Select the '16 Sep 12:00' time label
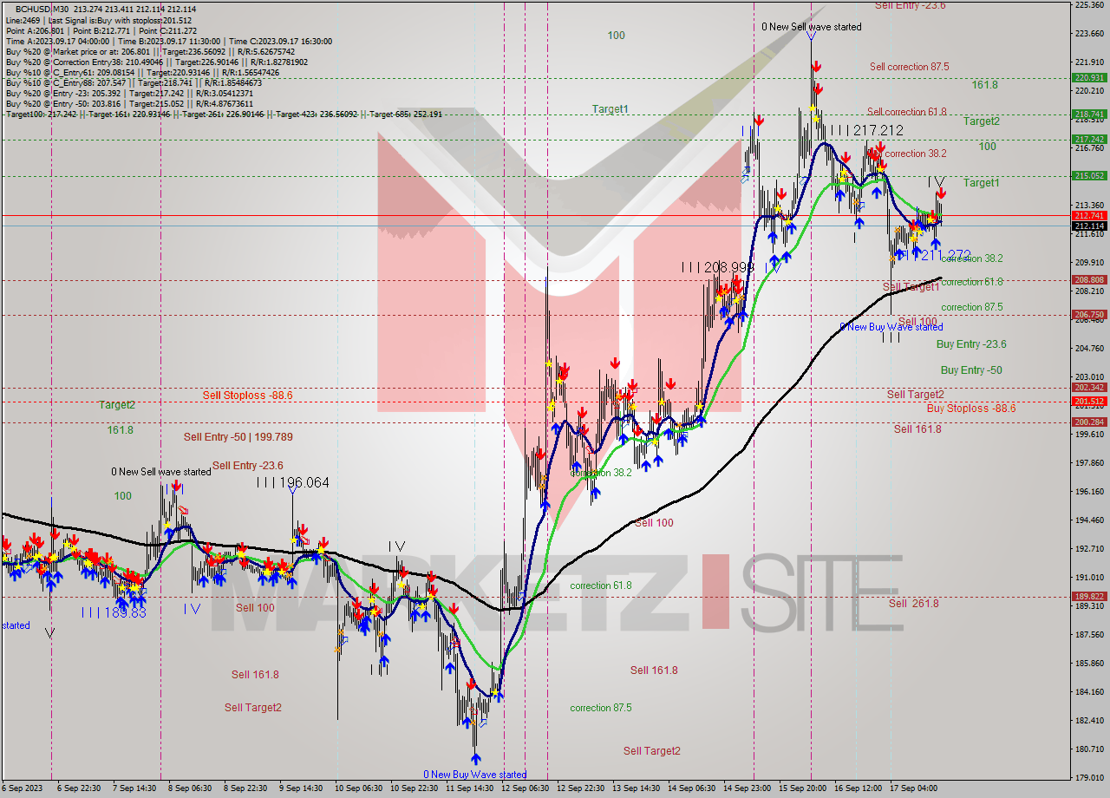1110x798 pixels. click(858, 788)
